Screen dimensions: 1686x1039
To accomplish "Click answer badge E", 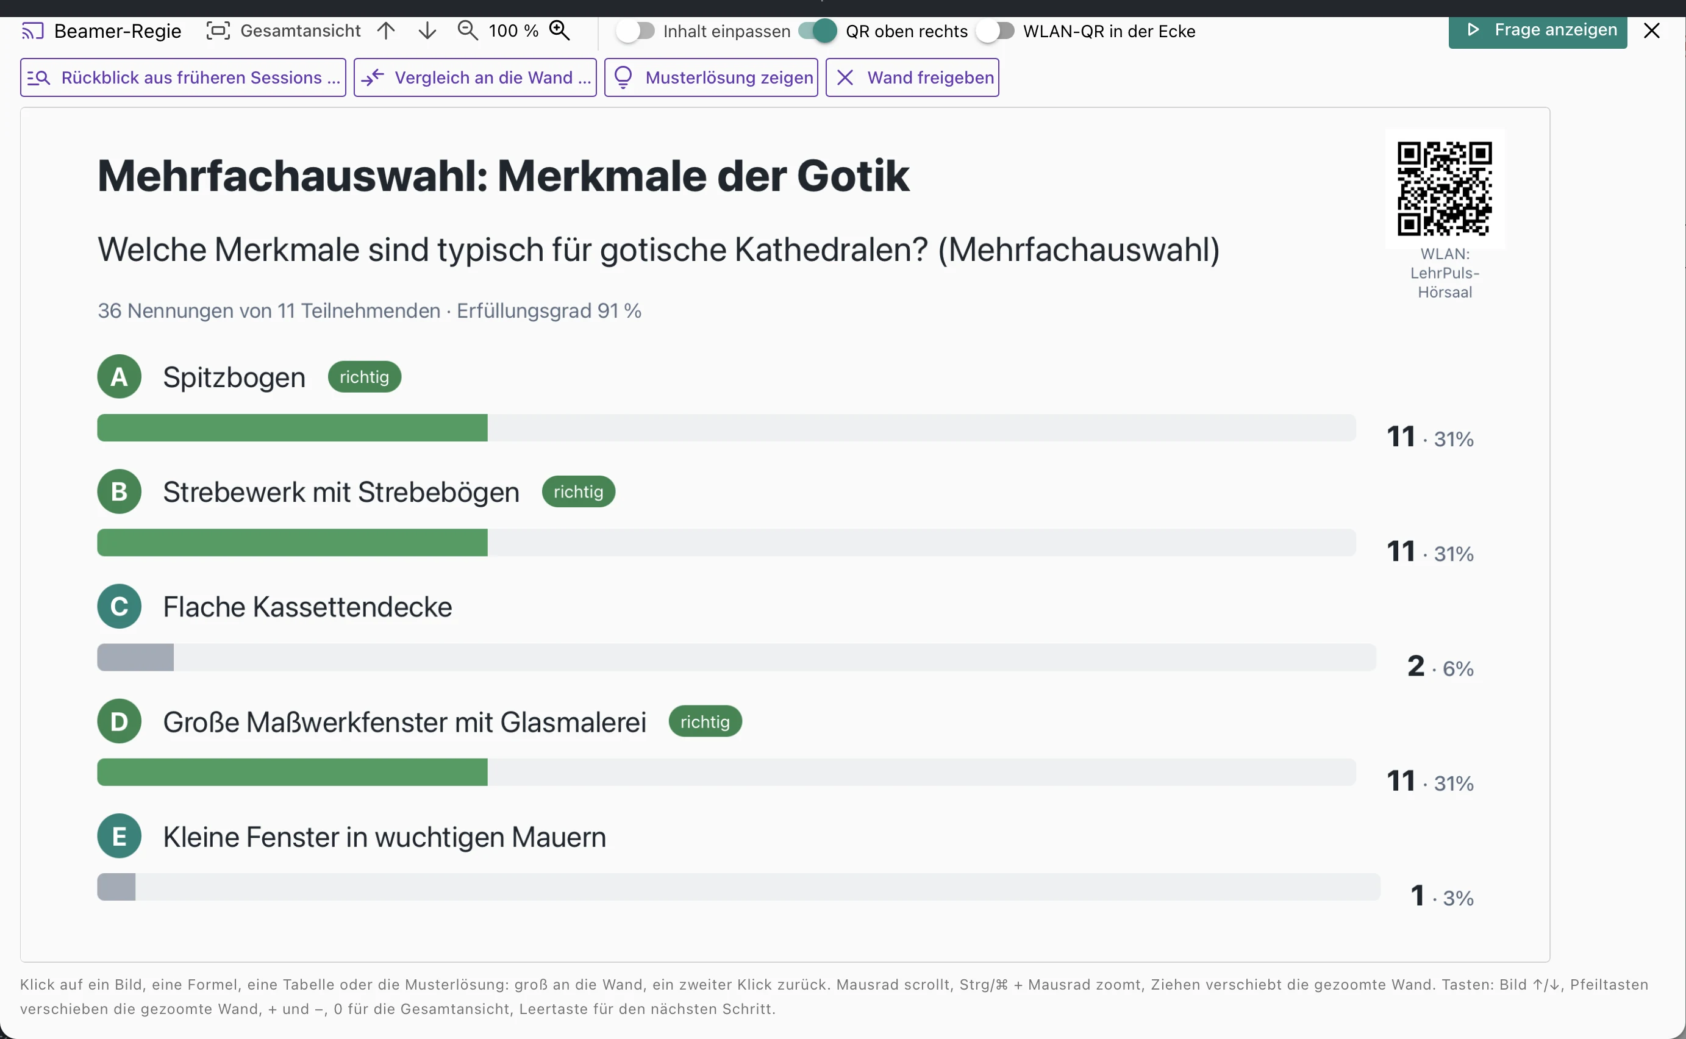I will (x=120, y=837).
